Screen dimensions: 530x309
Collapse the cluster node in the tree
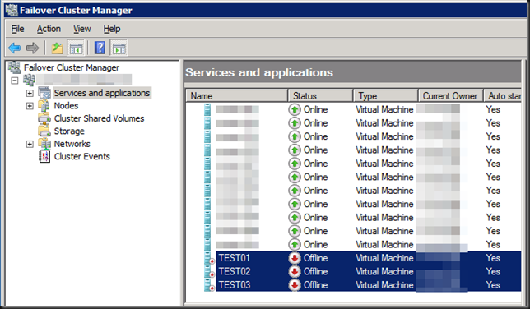pos(15,81)
